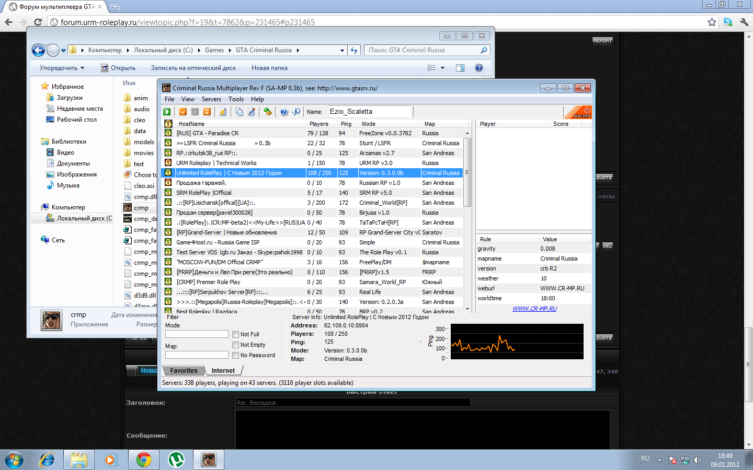Open the Servers menu
The width and height of the screenshot is (753, 470).
[211, 99]
